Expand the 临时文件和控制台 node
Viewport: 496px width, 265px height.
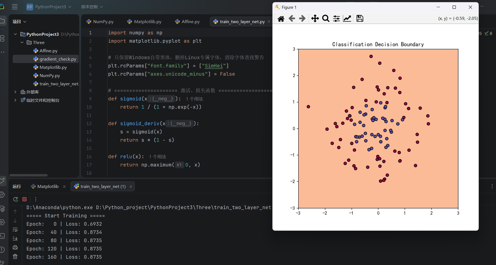(15, 100)
